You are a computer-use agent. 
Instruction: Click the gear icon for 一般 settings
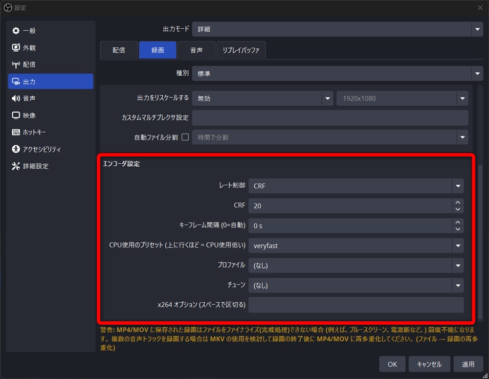[x=16, y=31]
